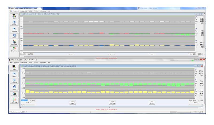Open CLCC menu in 1st unit window

coord(30,11)
